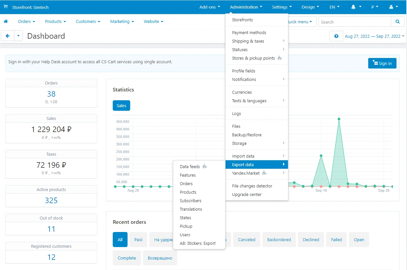
Task: Filter recent orders by Complete
Action: [127, 258]
